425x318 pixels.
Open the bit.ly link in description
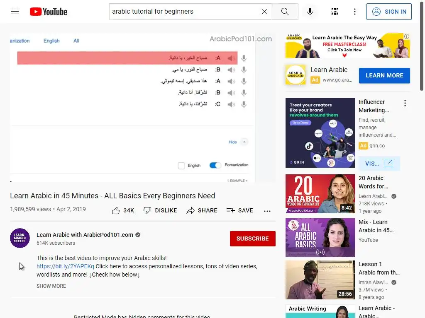click(65, 266)
